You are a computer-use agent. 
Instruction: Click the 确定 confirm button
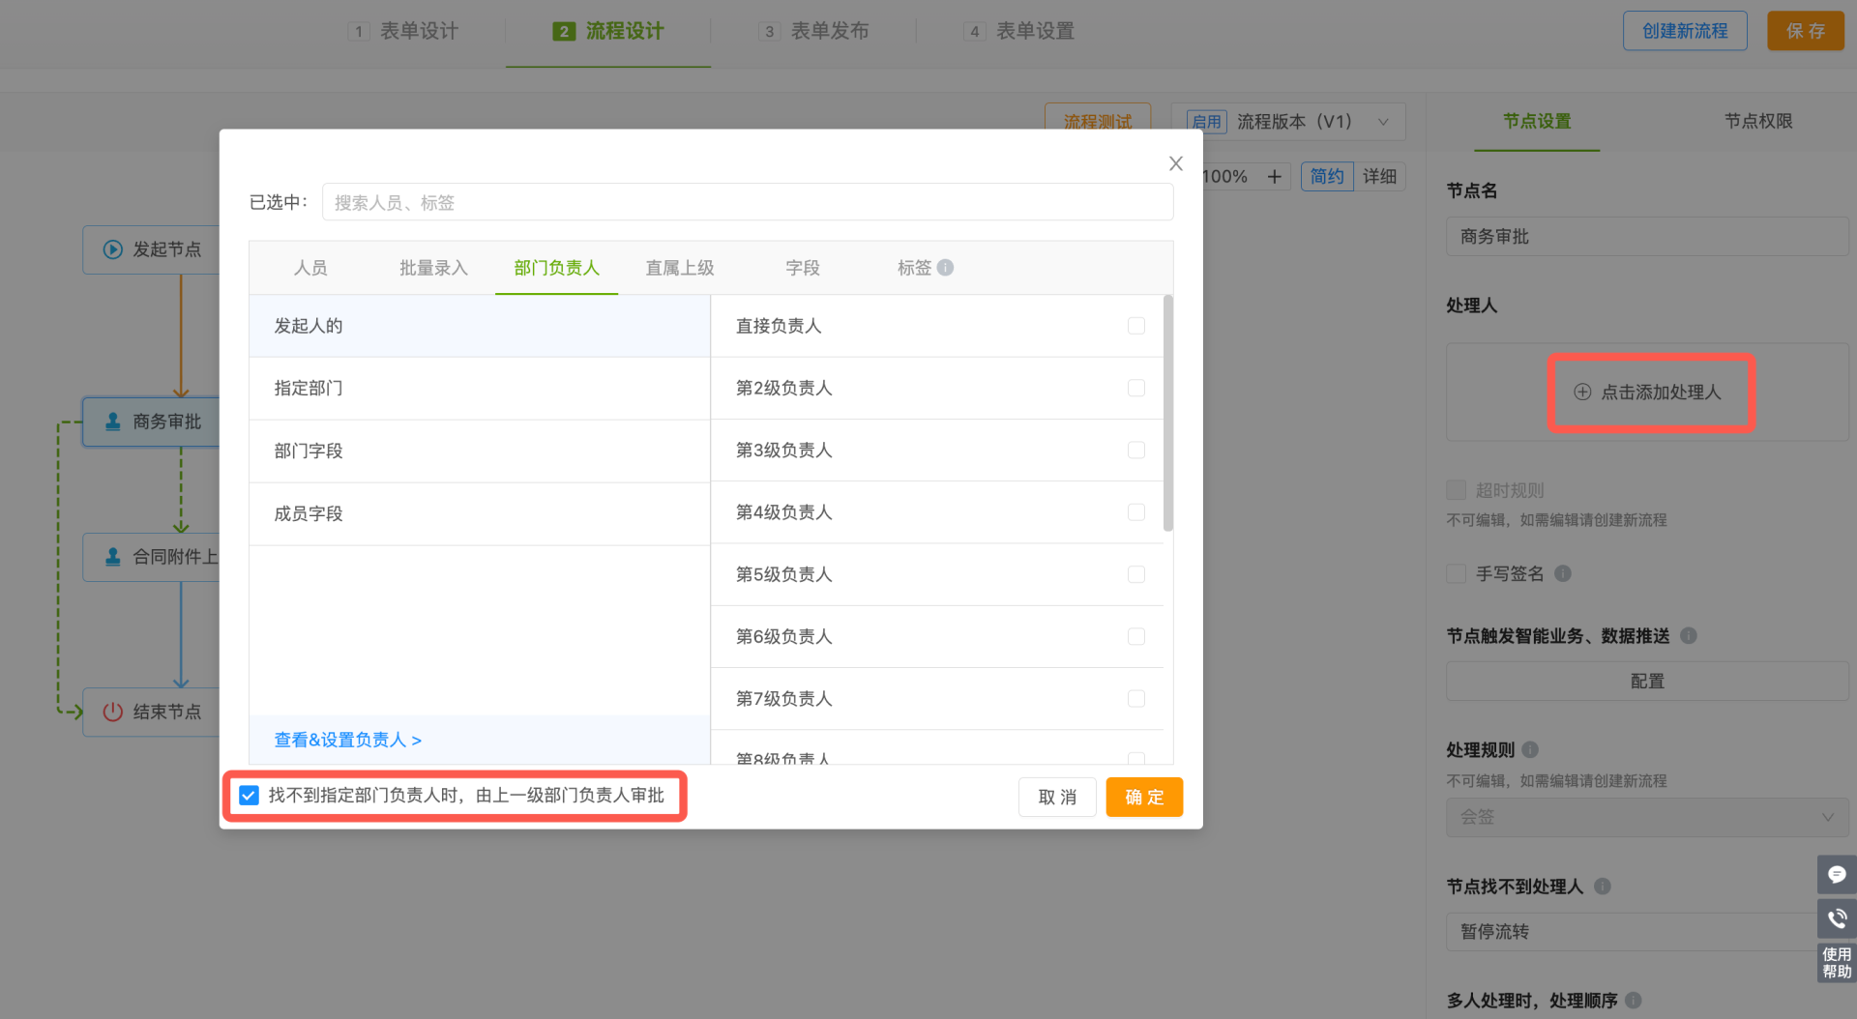1143,797
